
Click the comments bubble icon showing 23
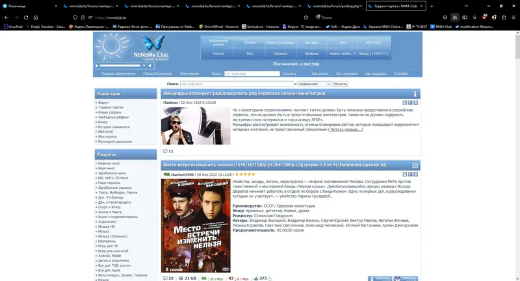click(x=165, y=278)
